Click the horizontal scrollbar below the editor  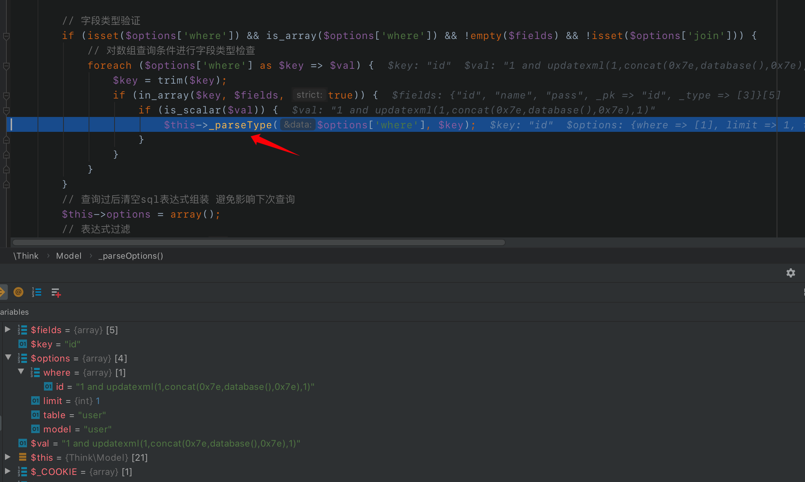pos(259,242)
